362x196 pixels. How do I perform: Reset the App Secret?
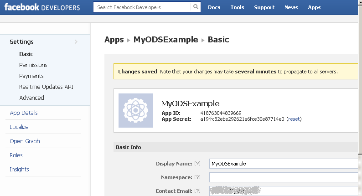(294, 119)
